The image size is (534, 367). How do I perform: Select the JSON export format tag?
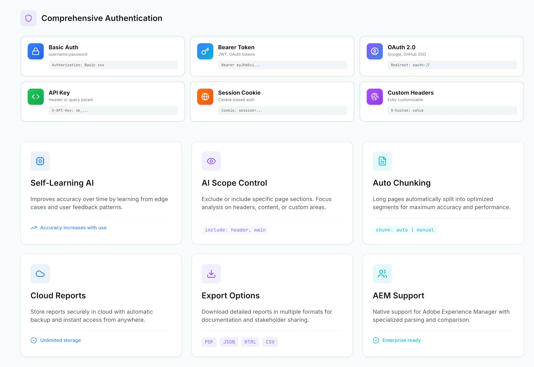tap(229, 342)
